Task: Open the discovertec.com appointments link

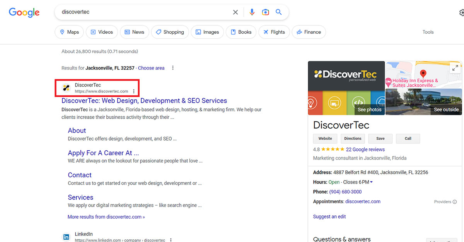Action: click(363, 202)
